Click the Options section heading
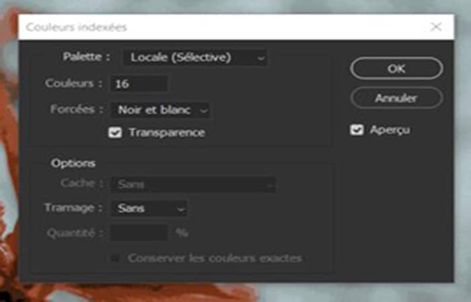This screenshot has width=471, height=302. pos(73,163)
